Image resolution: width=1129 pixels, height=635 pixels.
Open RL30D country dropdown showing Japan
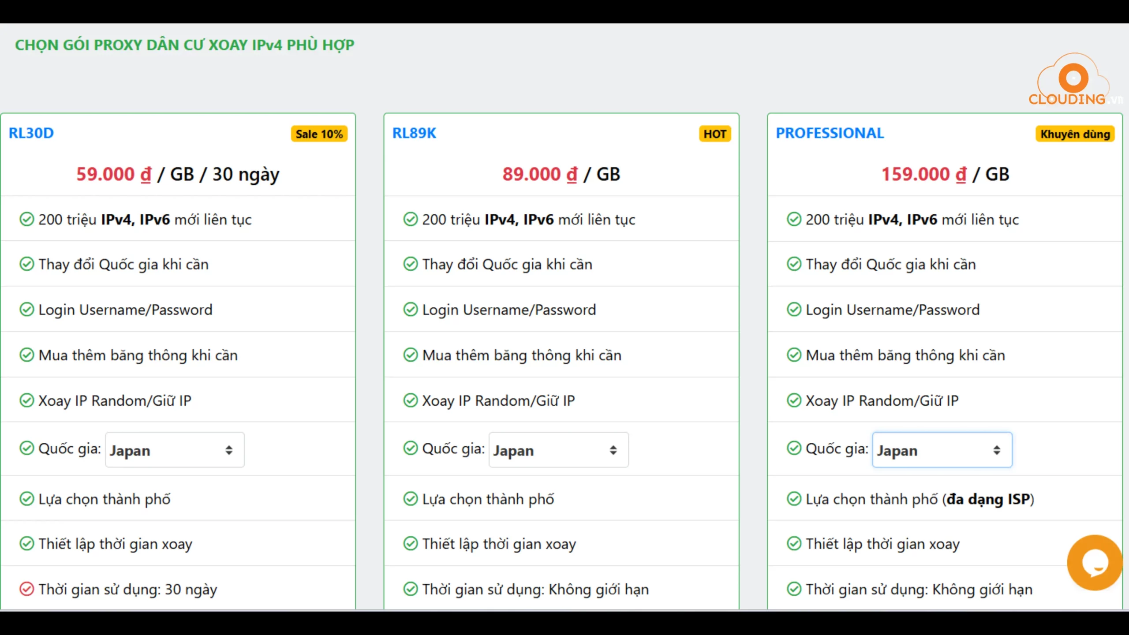[175, 450]
